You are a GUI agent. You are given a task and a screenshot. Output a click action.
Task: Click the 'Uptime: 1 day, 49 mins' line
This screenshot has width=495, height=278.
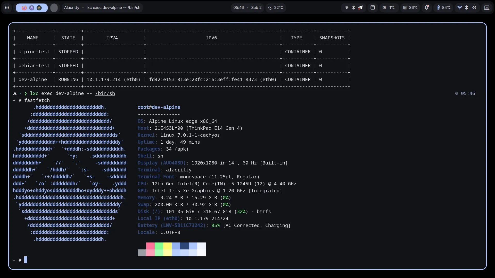pyautogui.click(x=169, y=142)
